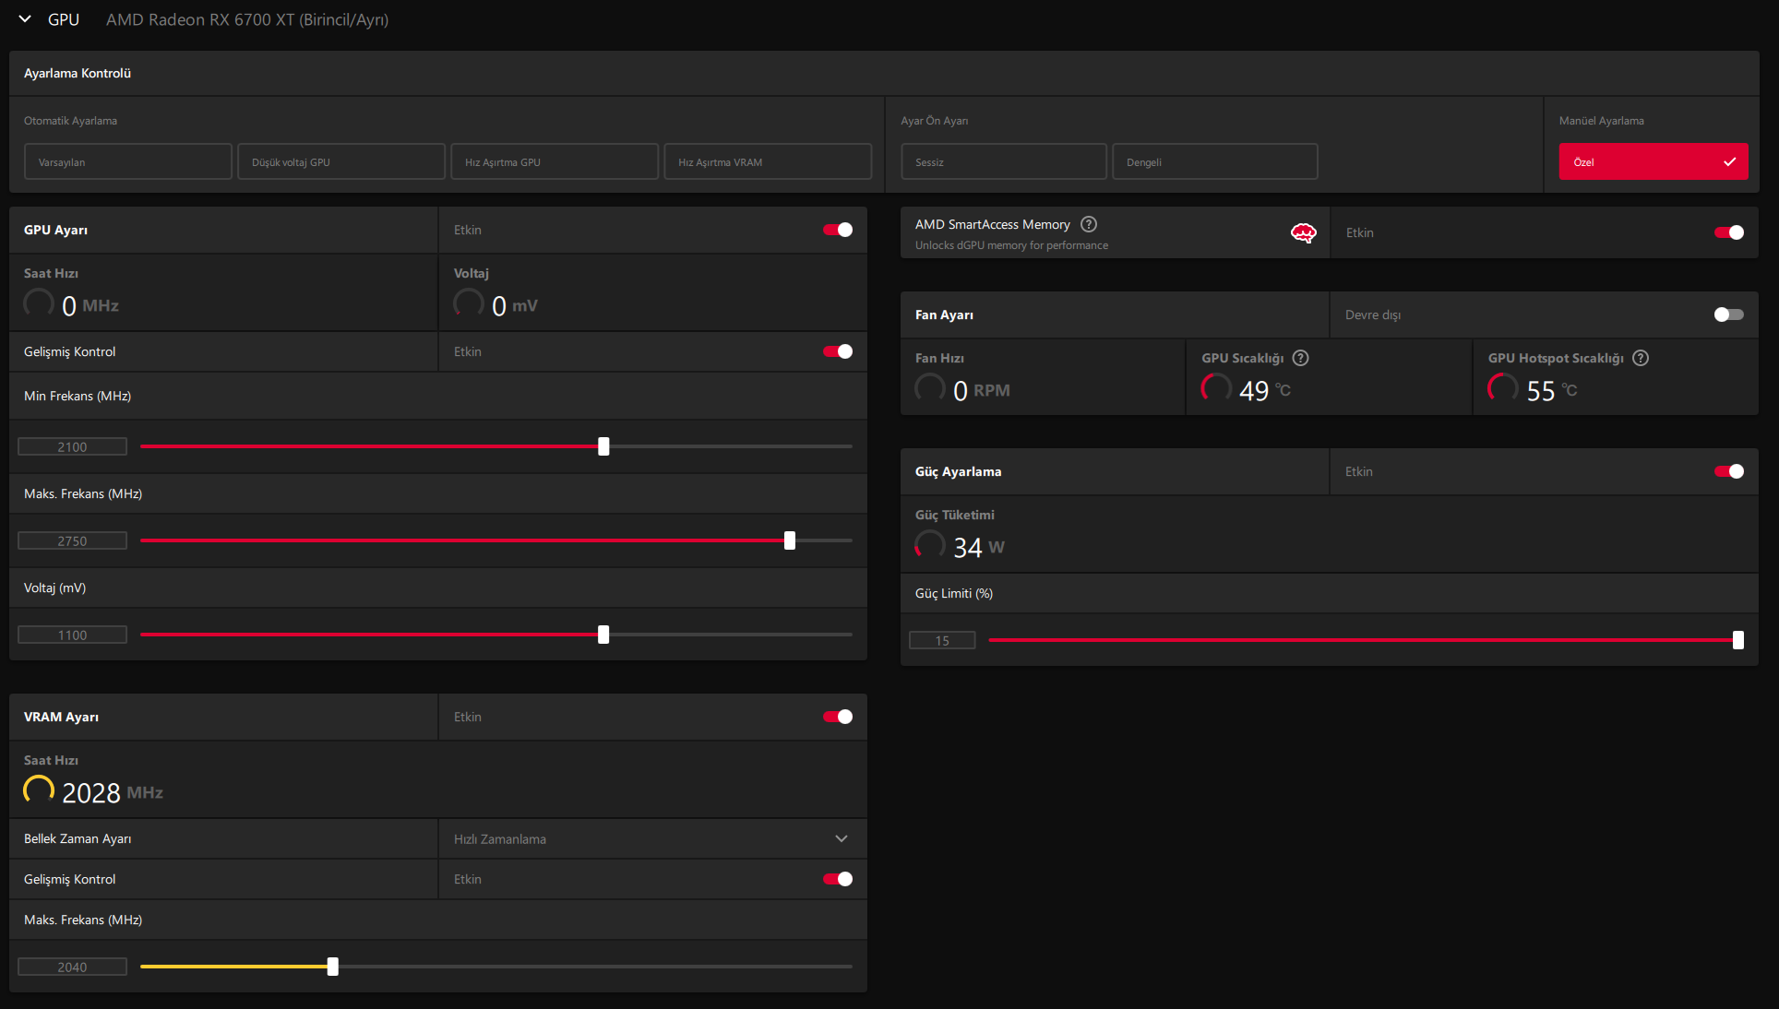The image size is (1779, 1009).
Task: Open the GPU Hotspot Sıcaklığı help icon
Action: (1641, 358)
